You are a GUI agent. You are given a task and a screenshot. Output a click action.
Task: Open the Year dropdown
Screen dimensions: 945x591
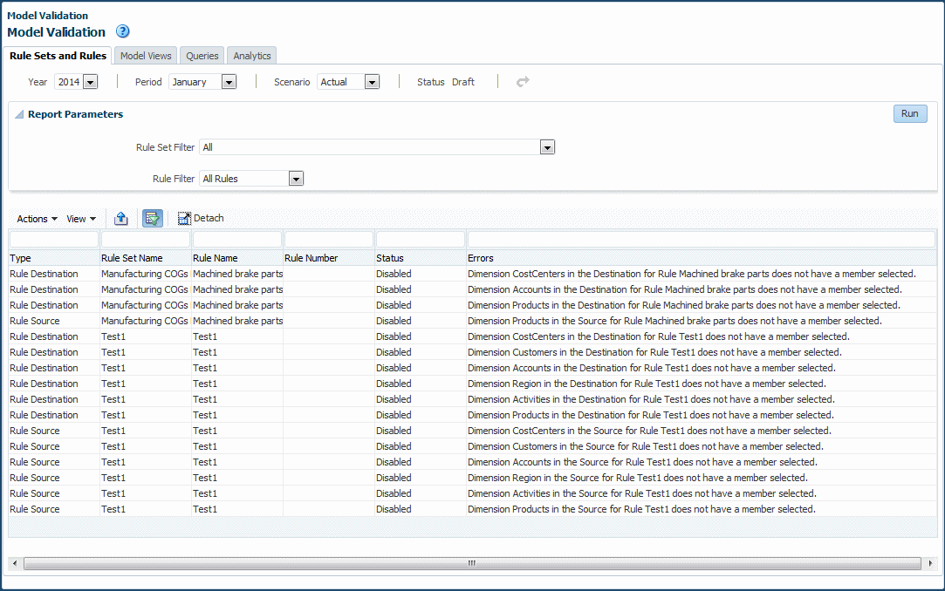[x=91, y=82]
